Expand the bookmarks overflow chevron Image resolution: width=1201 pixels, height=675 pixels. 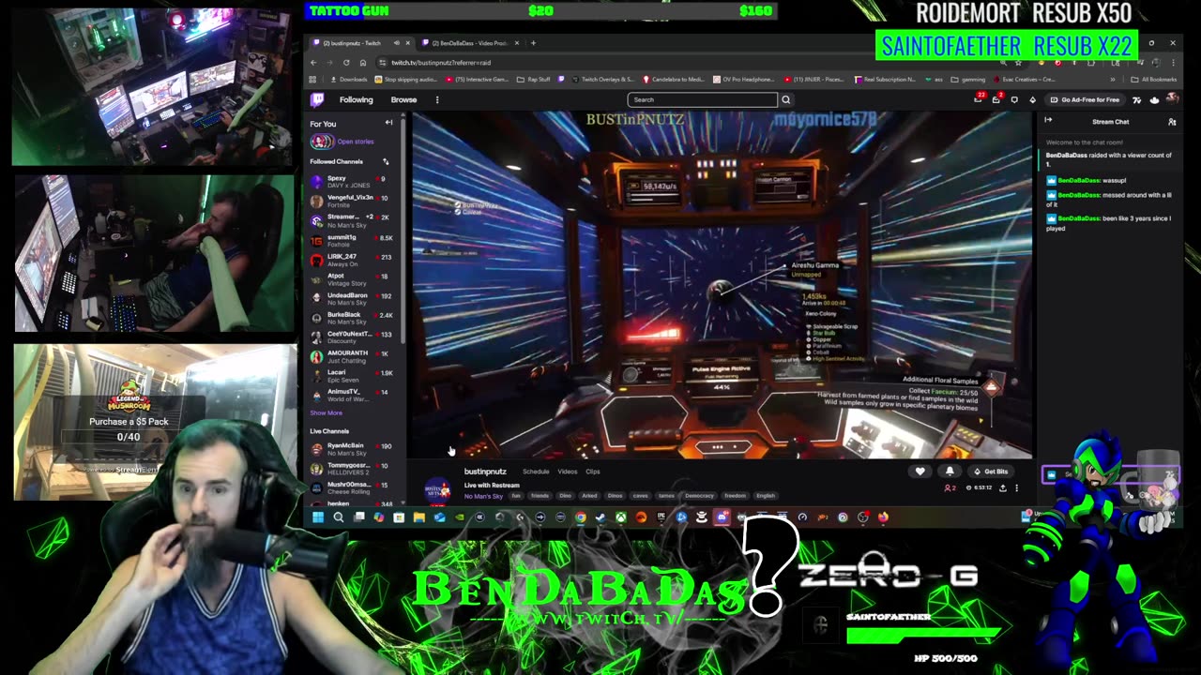(x=1113, y=80)
